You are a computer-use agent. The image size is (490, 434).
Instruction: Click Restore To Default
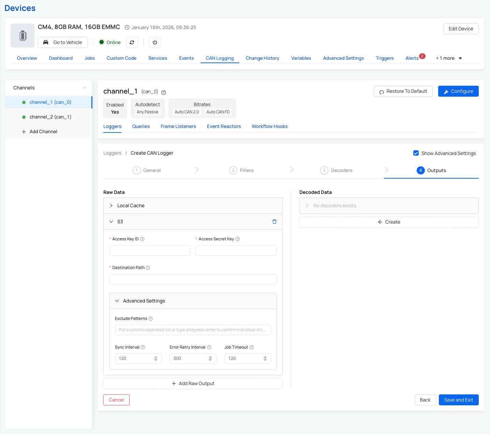click(403, 91)
